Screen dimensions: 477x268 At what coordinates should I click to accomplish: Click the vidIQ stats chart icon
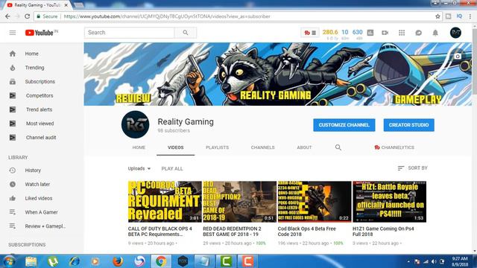pos(370,33)
